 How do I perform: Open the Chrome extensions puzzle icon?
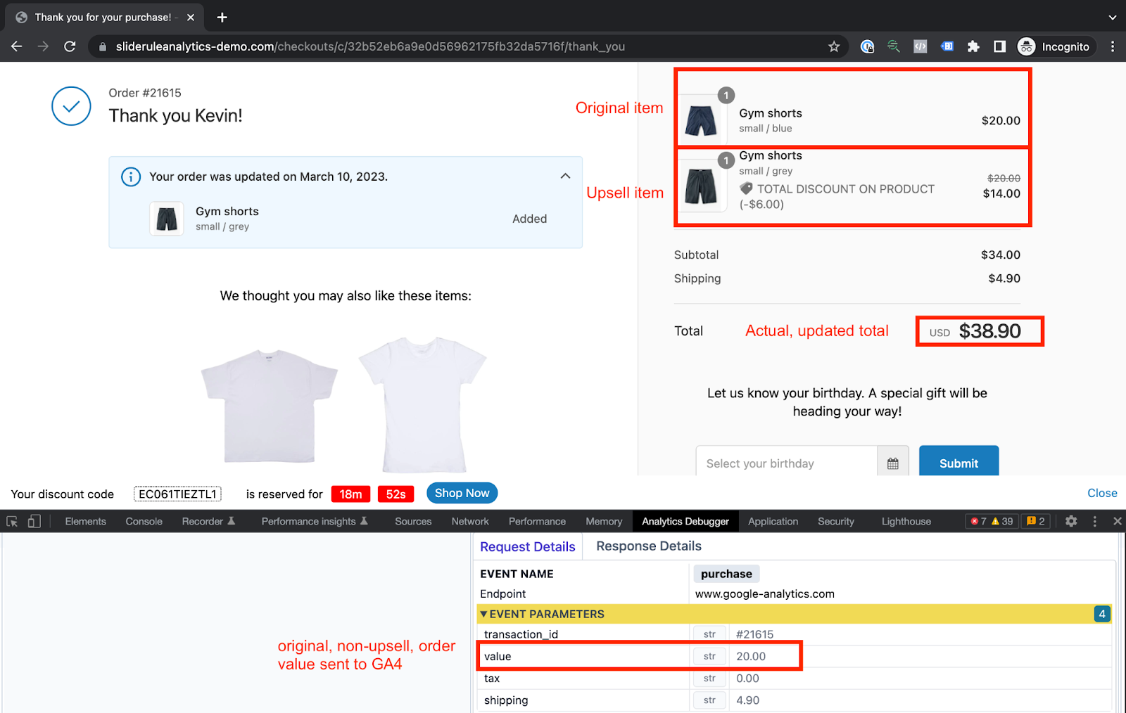(973, 46)
